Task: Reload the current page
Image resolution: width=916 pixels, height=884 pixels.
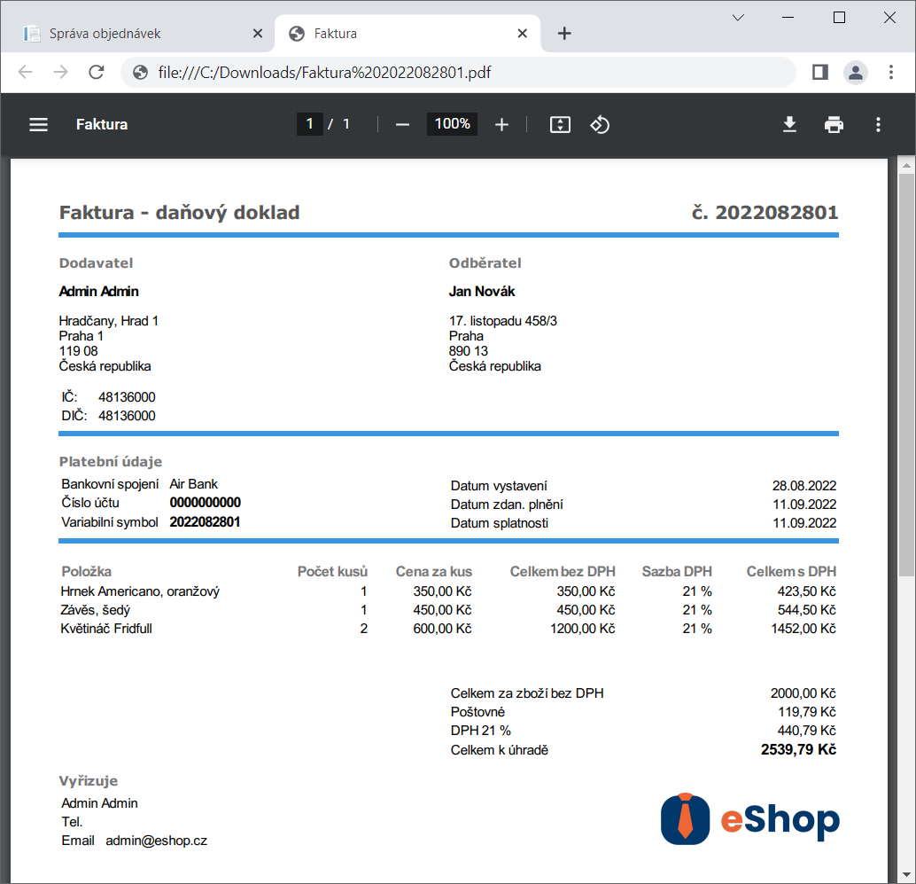Action: coord(97,73)
